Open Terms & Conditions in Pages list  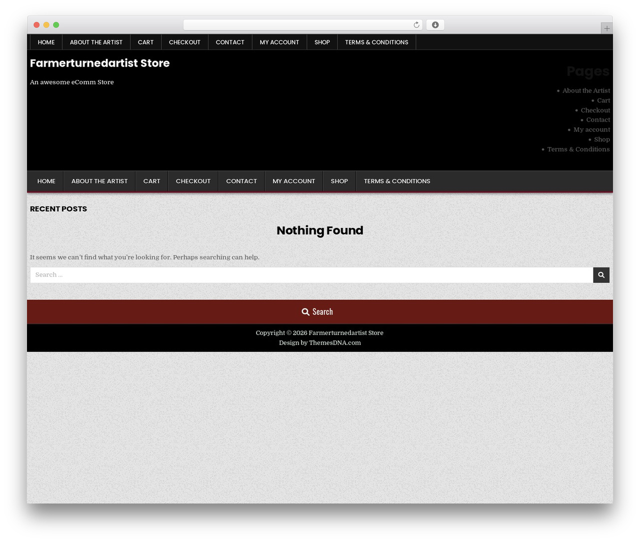point(578,149)
